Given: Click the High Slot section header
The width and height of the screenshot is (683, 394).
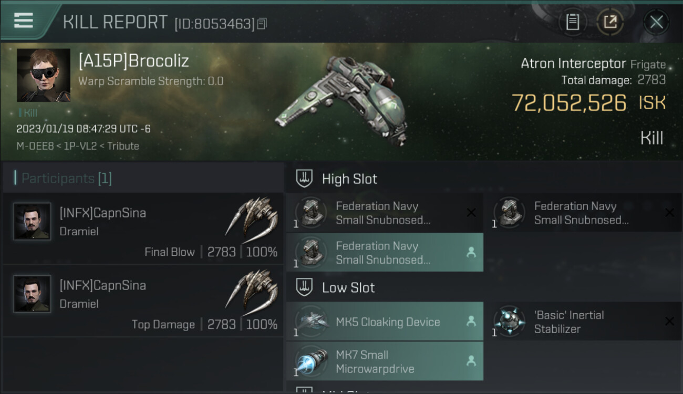Looking at the screenshot, I should (349, 179).
